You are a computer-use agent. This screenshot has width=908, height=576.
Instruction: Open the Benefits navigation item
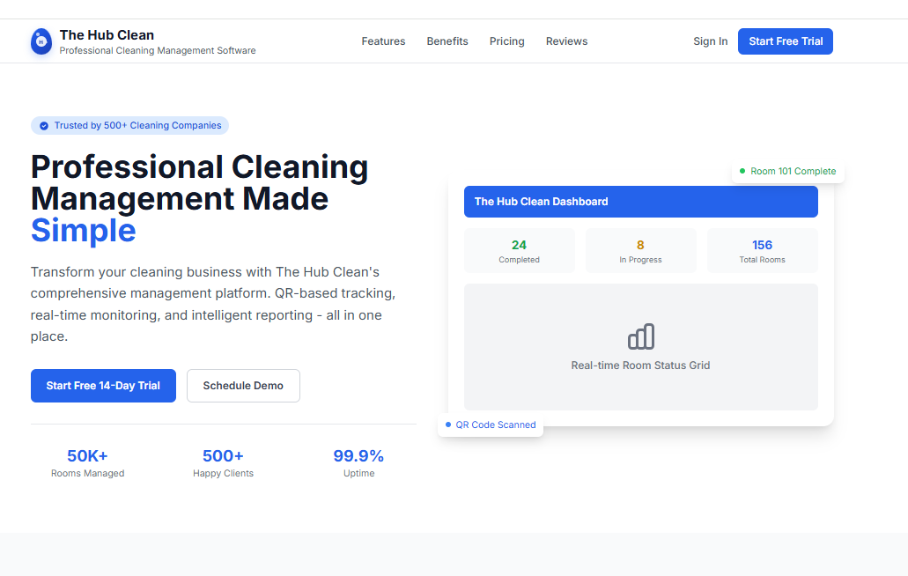(x=447, y=41)
